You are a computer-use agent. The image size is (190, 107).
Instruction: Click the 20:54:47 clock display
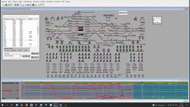123,13
